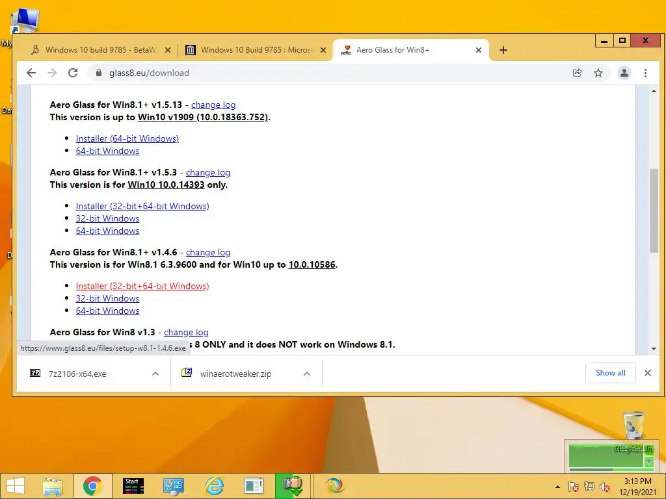Image resolution: width=666 pixels, height=499 pixels.
Task: Open the swirl browser taskbar icon
Action: (x=335, y=486)
